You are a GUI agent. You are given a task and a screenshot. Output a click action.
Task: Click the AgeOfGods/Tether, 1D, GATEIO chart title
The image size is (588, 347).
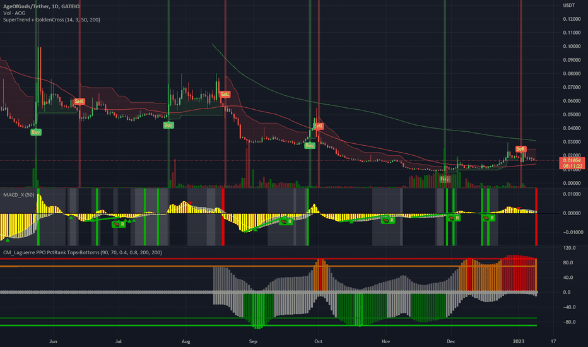tap(41, 6)
